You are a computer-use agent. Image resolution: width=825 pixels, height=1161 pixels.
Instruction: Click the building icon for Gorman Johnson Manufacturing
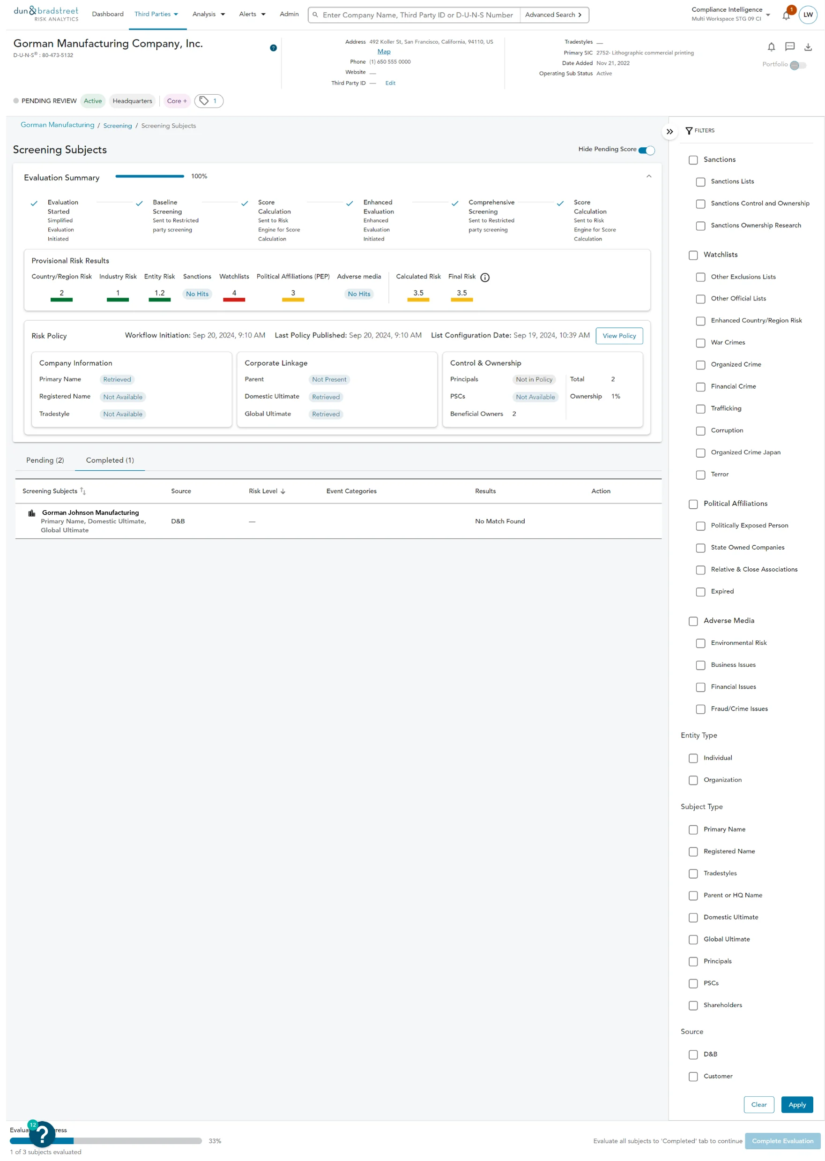pyautogui.click(x=31, y=513)
